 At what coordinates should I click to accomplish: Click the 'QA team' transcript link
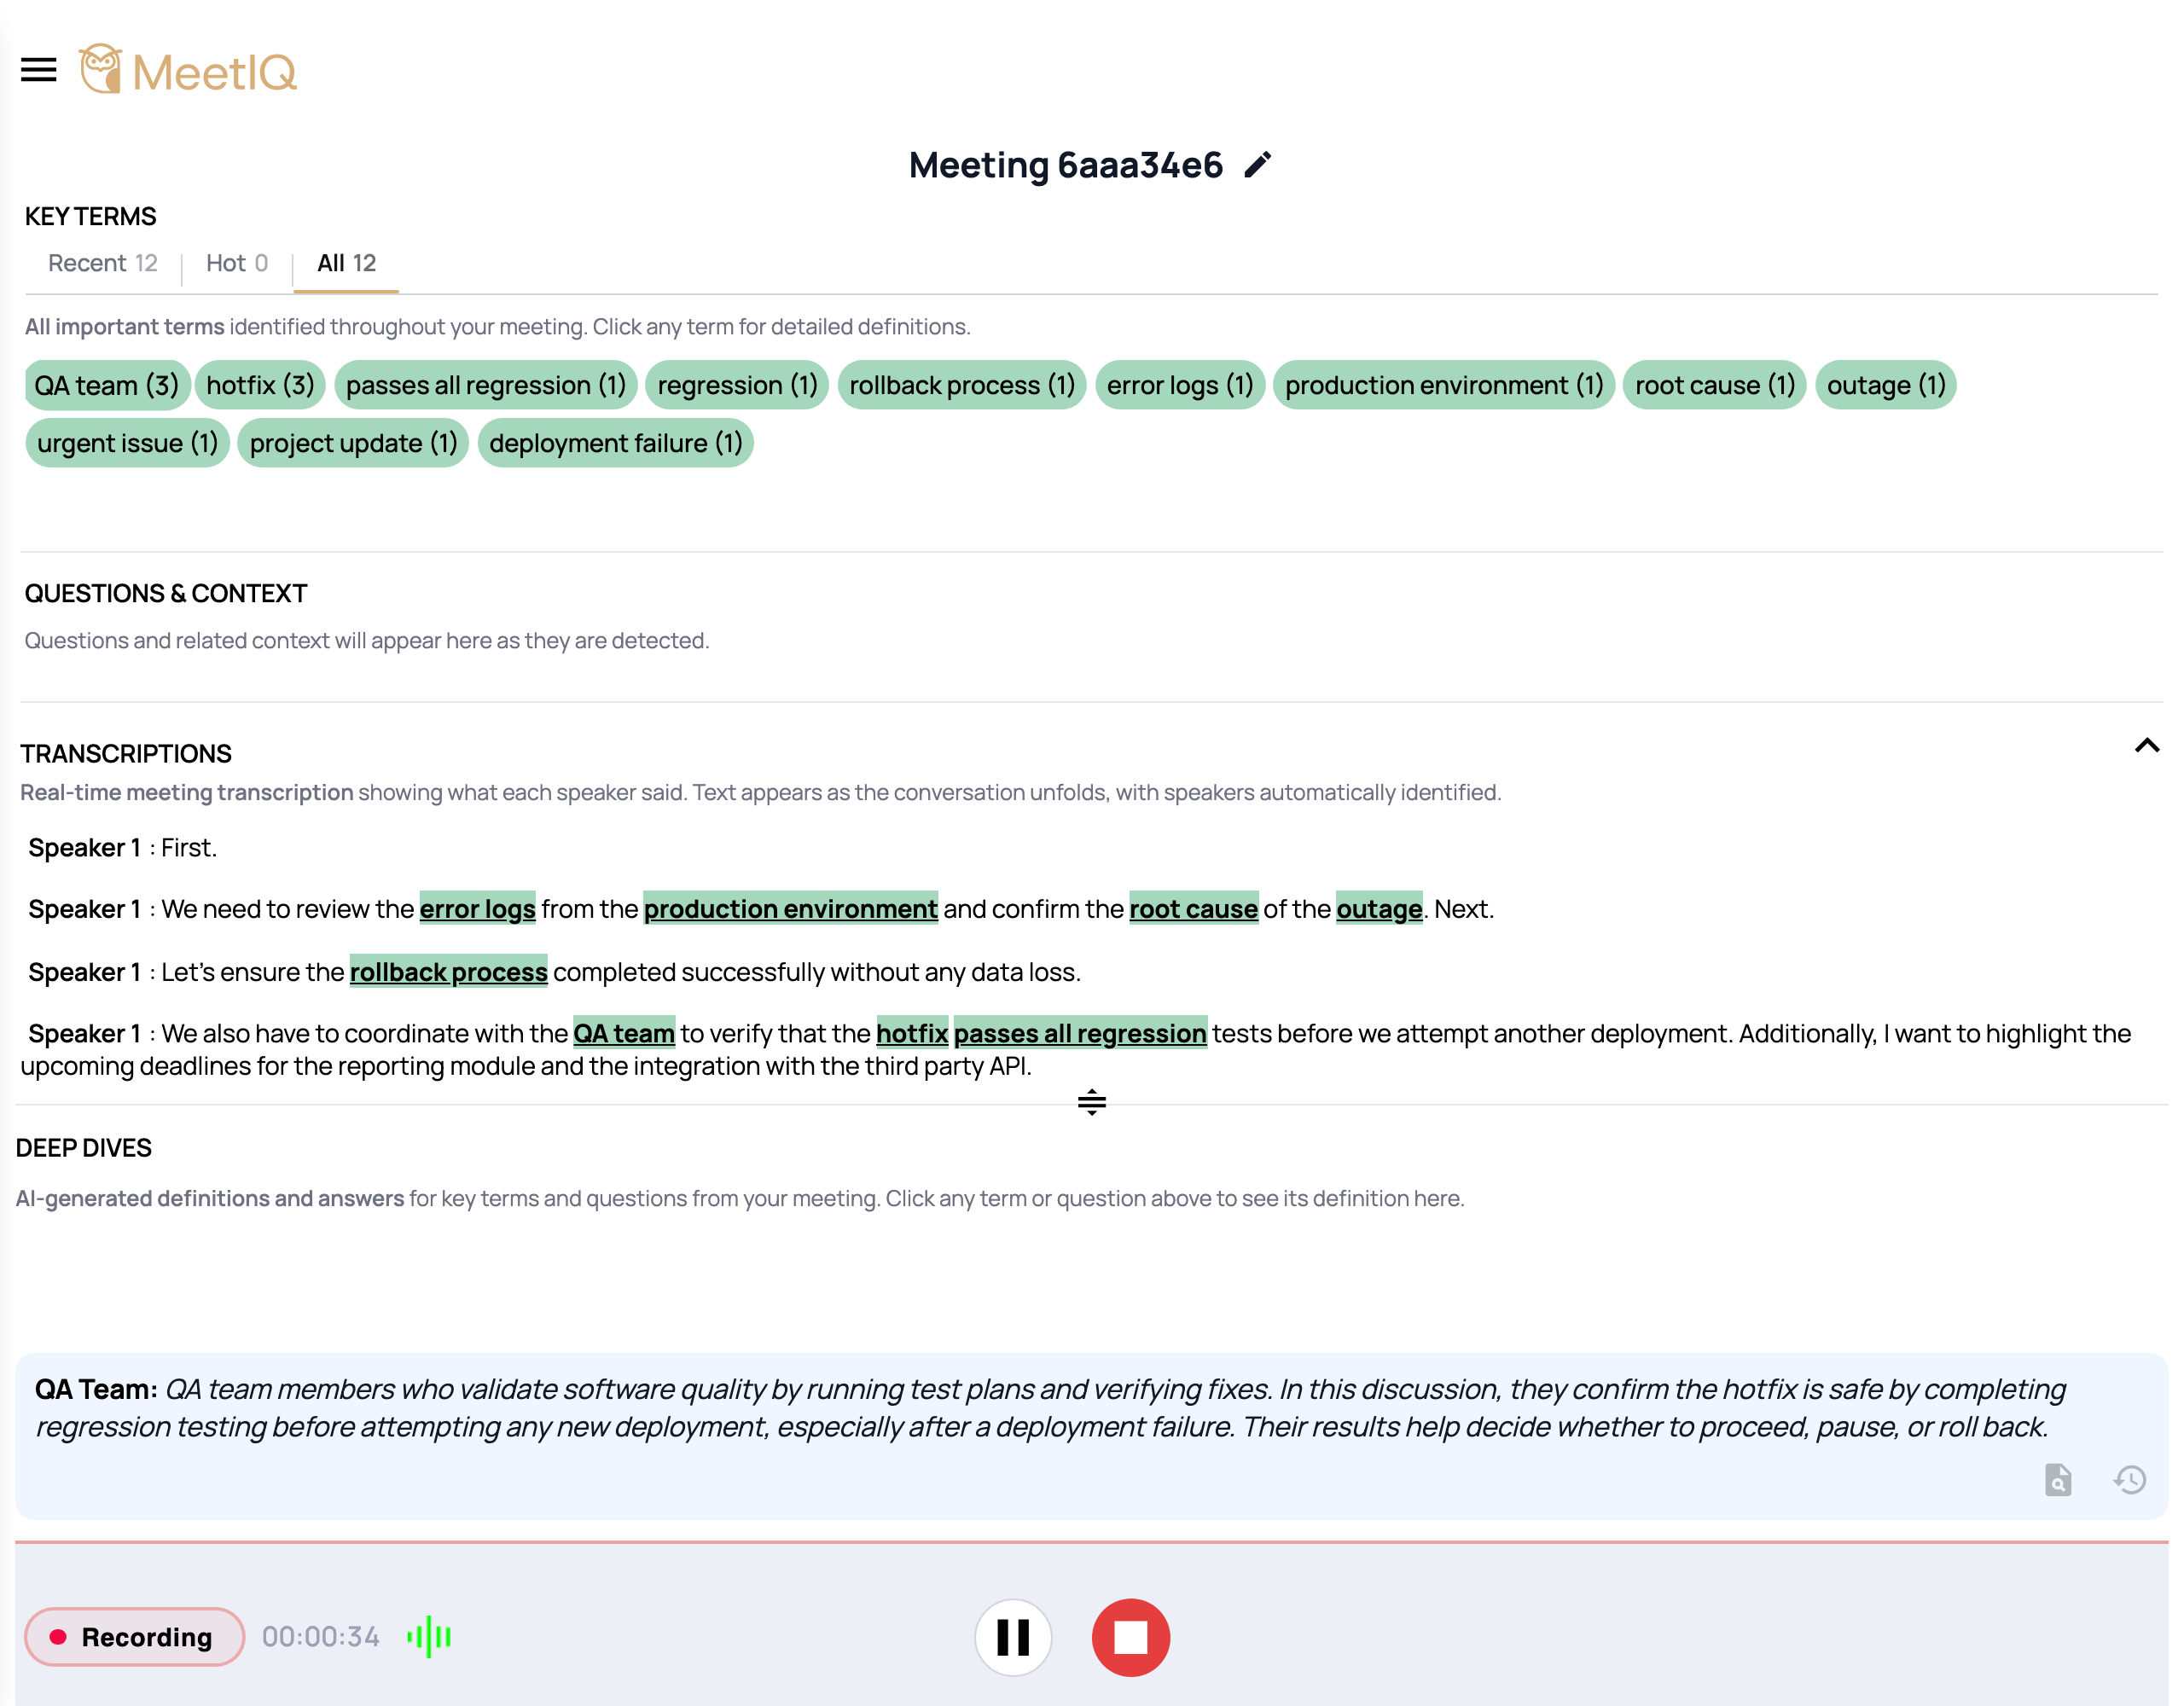click(x=624, y=1033)
